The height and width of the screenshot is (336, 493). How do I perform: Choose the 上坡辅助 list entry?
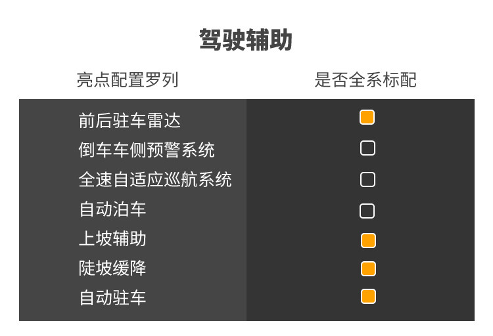coord(112,239)
